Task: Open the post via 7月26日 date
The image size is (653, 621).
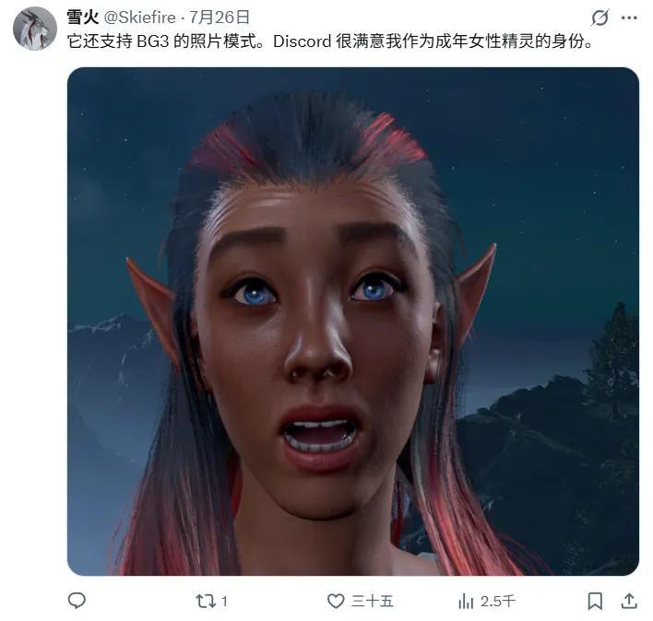Action: point(220,18)
